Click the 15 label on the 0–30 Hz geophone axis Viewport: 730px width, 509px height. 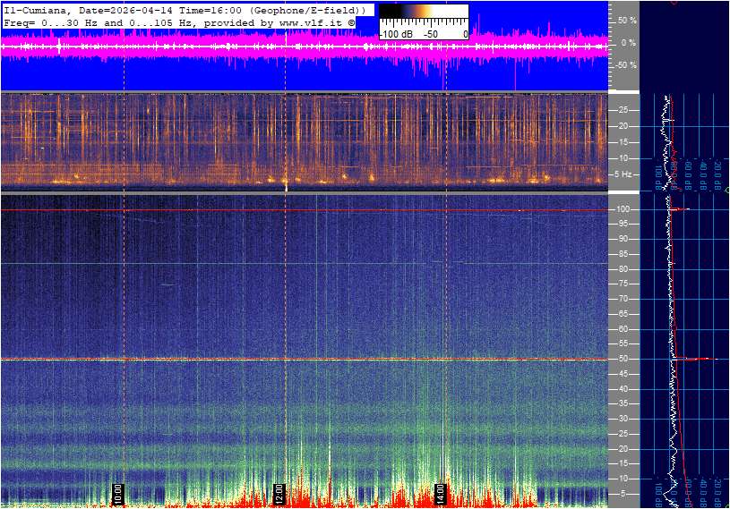click(623, 142)
